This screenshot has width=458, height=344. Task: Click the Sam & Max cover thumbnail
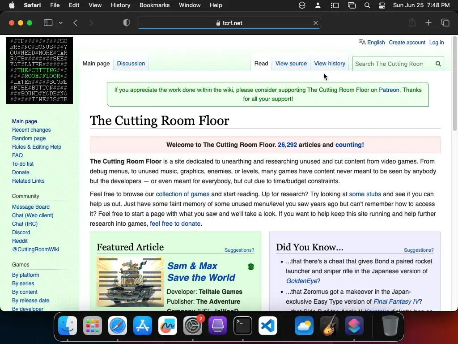point(130,281)
